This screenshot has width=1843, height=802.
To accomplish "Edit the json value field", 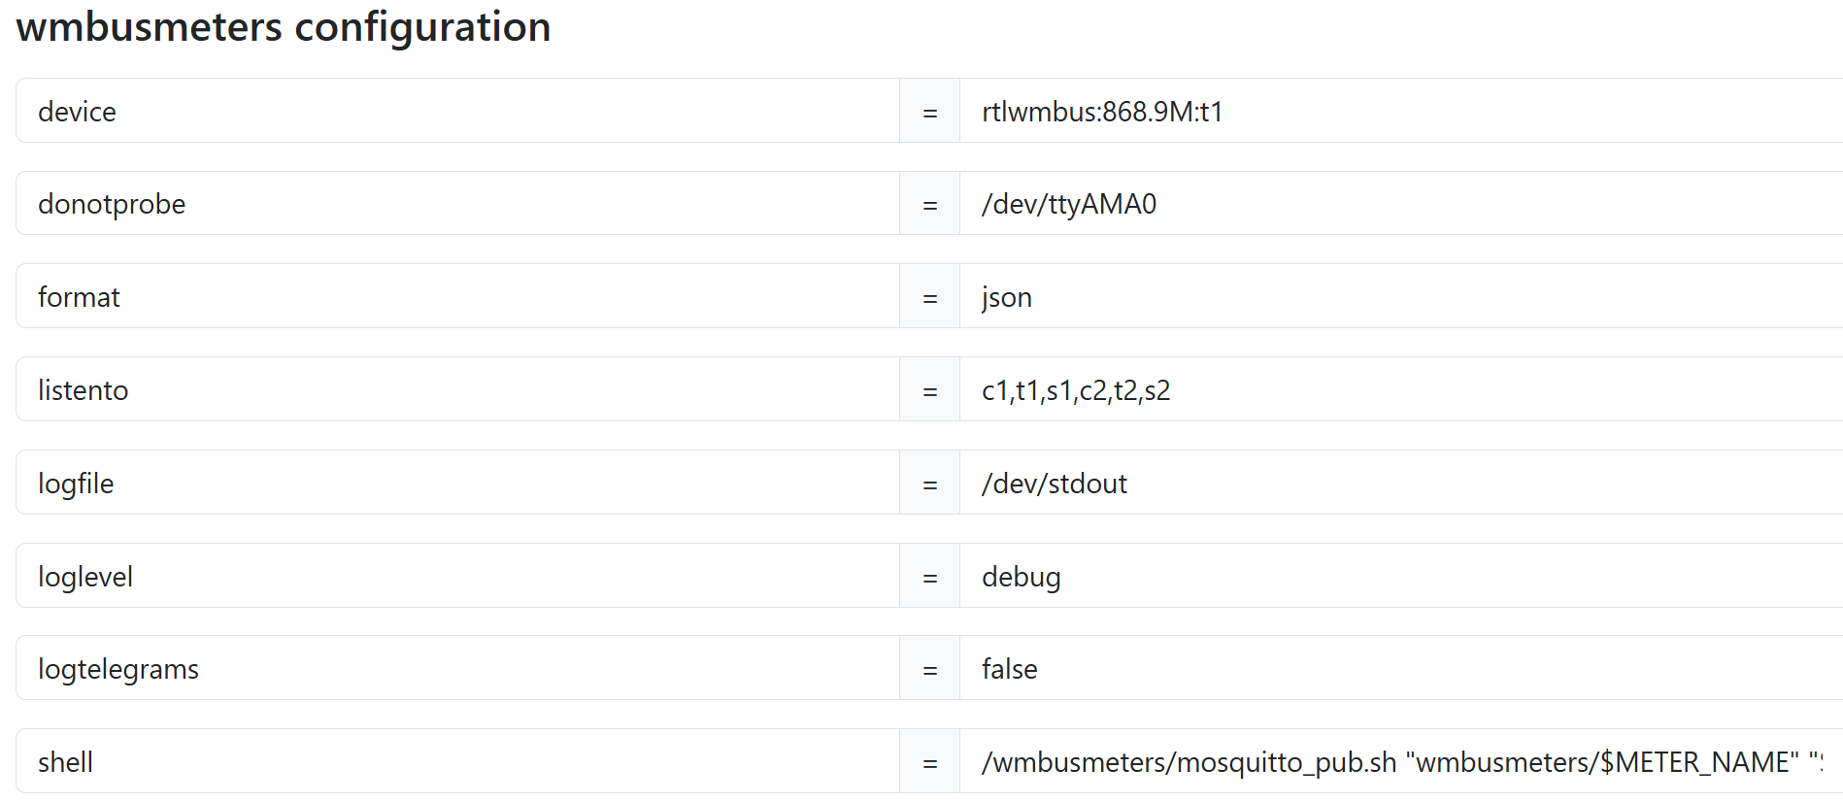I will (1401, 296).
